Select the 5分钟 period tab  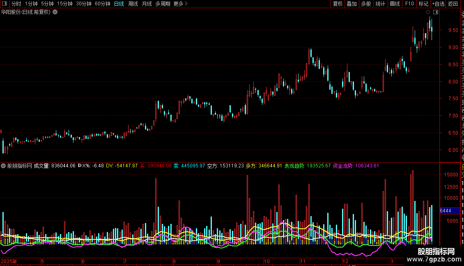pos(47,4)
